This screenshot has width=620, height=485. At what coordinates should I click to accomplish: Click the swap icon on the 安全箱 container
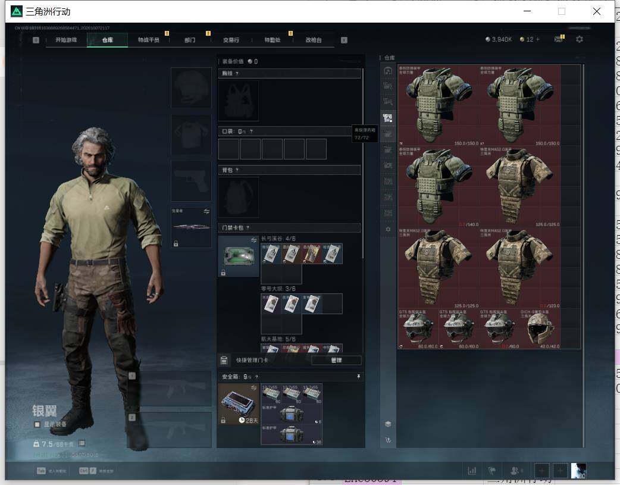[x=254, y=387]
